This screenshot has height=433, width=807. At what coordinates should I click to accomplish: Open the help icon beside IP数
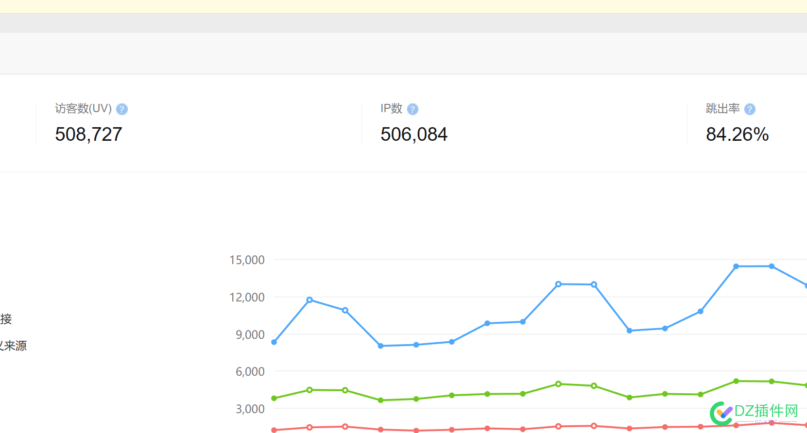(x=412, y=109)
